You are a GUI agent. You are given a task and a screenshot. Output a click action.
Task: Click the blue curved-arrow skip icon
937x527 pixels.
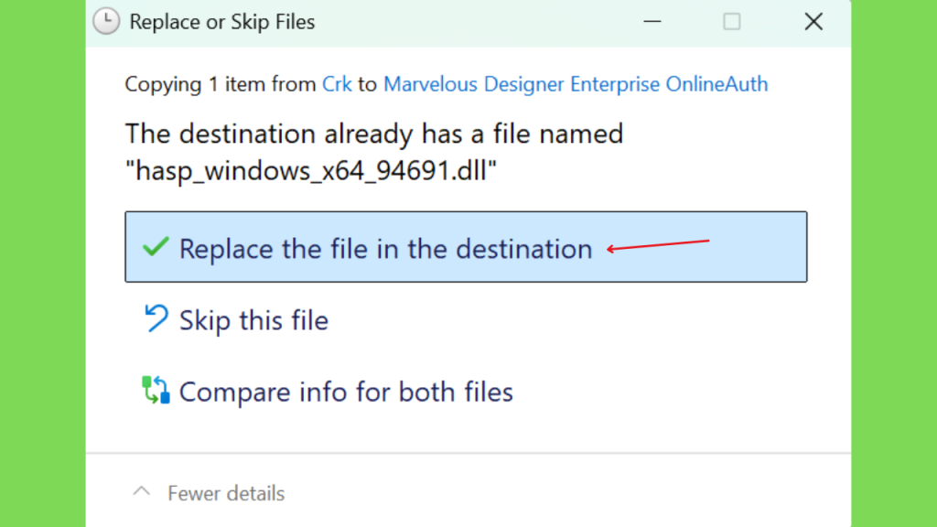click(156, 317)
